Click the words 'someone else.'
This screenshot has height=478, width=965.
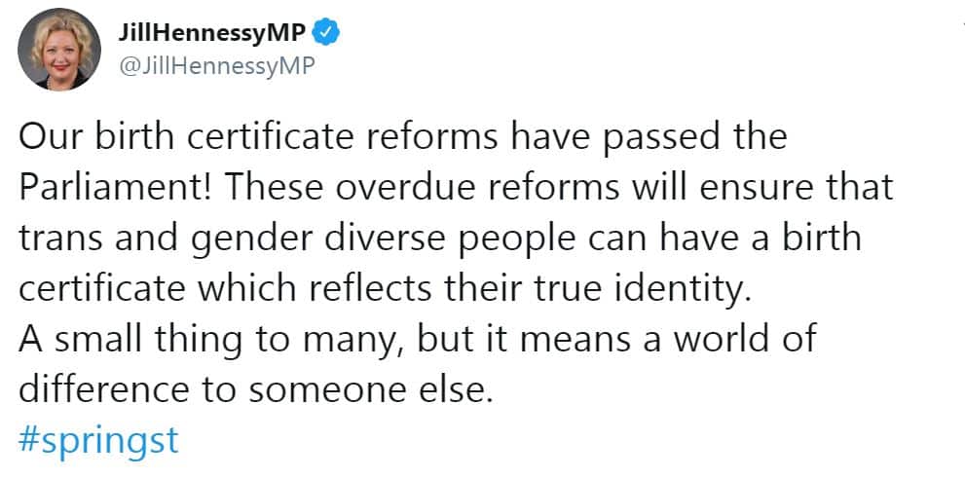371,390
